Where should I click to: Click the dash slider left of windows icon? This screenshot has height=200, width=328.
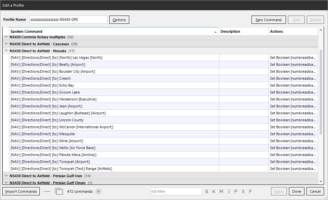[x=47, y=191]
